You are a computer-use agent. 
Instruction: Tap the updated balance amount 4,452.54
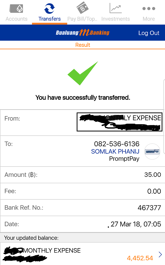coord(140,258)
